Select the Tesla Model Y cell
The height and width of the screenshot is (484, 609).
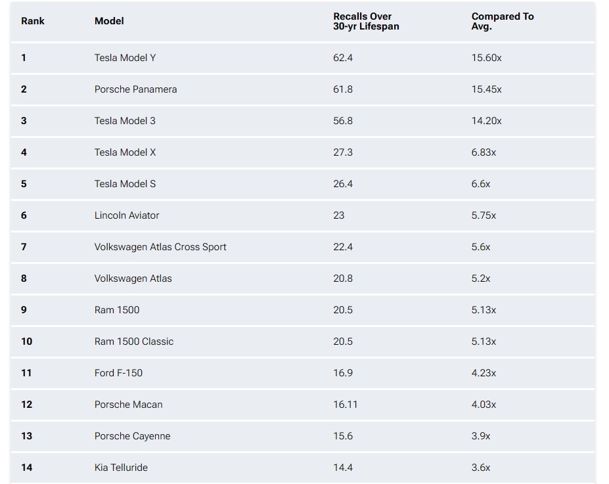tap(125, 58)
